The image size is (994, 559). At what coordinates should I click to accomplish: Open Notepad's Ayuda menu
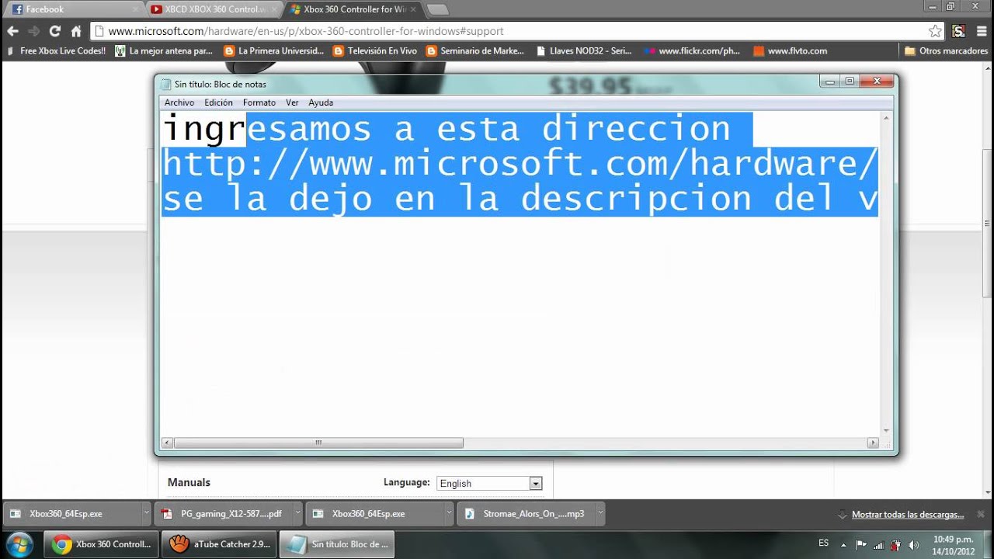321,102
